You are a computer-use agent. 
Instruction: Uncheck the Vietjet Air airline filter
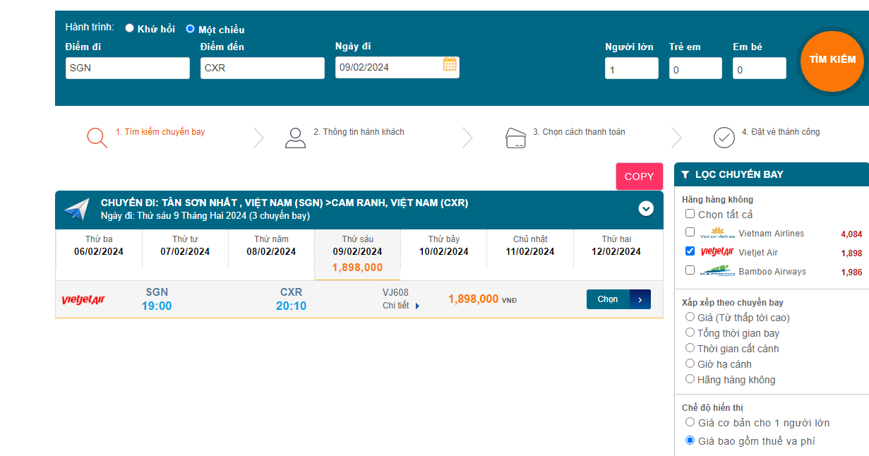coord(690,251)
